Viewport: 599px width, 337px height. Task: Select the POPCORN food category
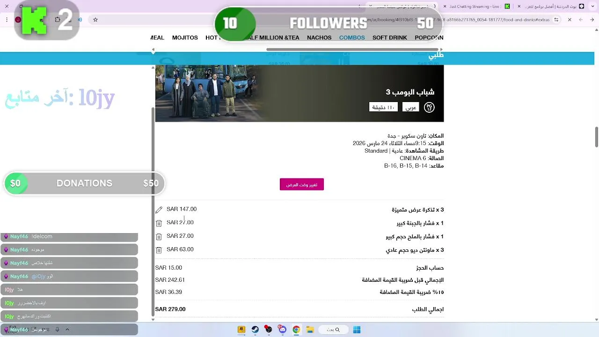pos(429,37)
